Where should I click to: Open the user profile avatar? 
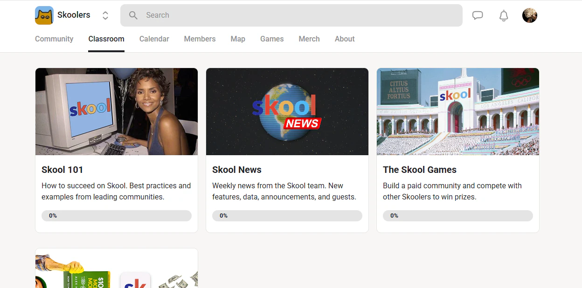[x=530, y=15]
